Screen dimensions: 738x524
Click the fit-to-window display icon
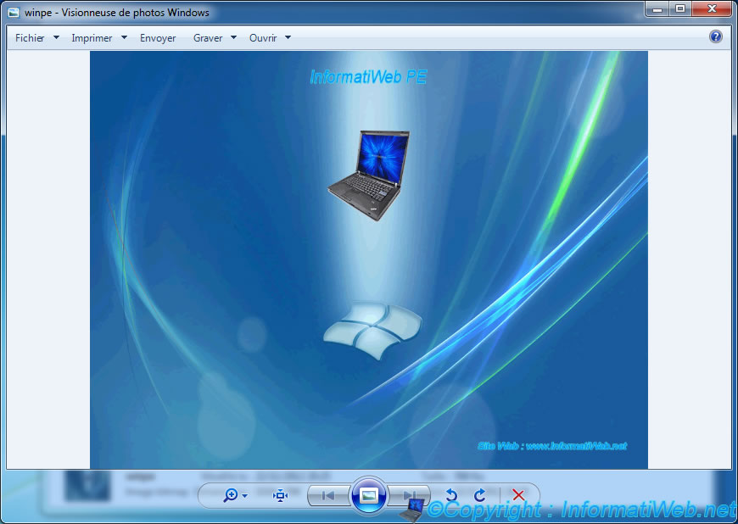(x=280, y=495)
